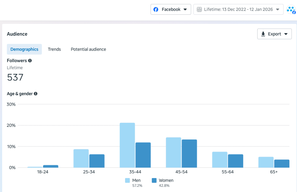Click the Men bar for ages 35-44
Image resolution: width=297 pixels, height=192 pixels.
pos(127,145)
